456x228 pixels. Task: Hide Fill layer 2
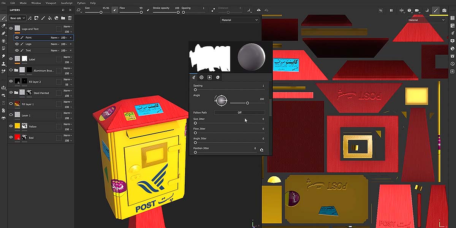(11, 81)
